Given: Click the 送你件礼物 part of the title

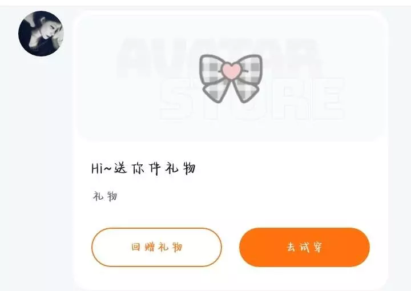Looking at the screenshot, I should click(155, 168).
